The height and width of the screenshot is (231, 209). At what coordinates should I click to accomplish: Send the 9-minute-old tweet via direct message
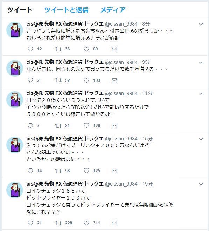click(x=114, y=80)
